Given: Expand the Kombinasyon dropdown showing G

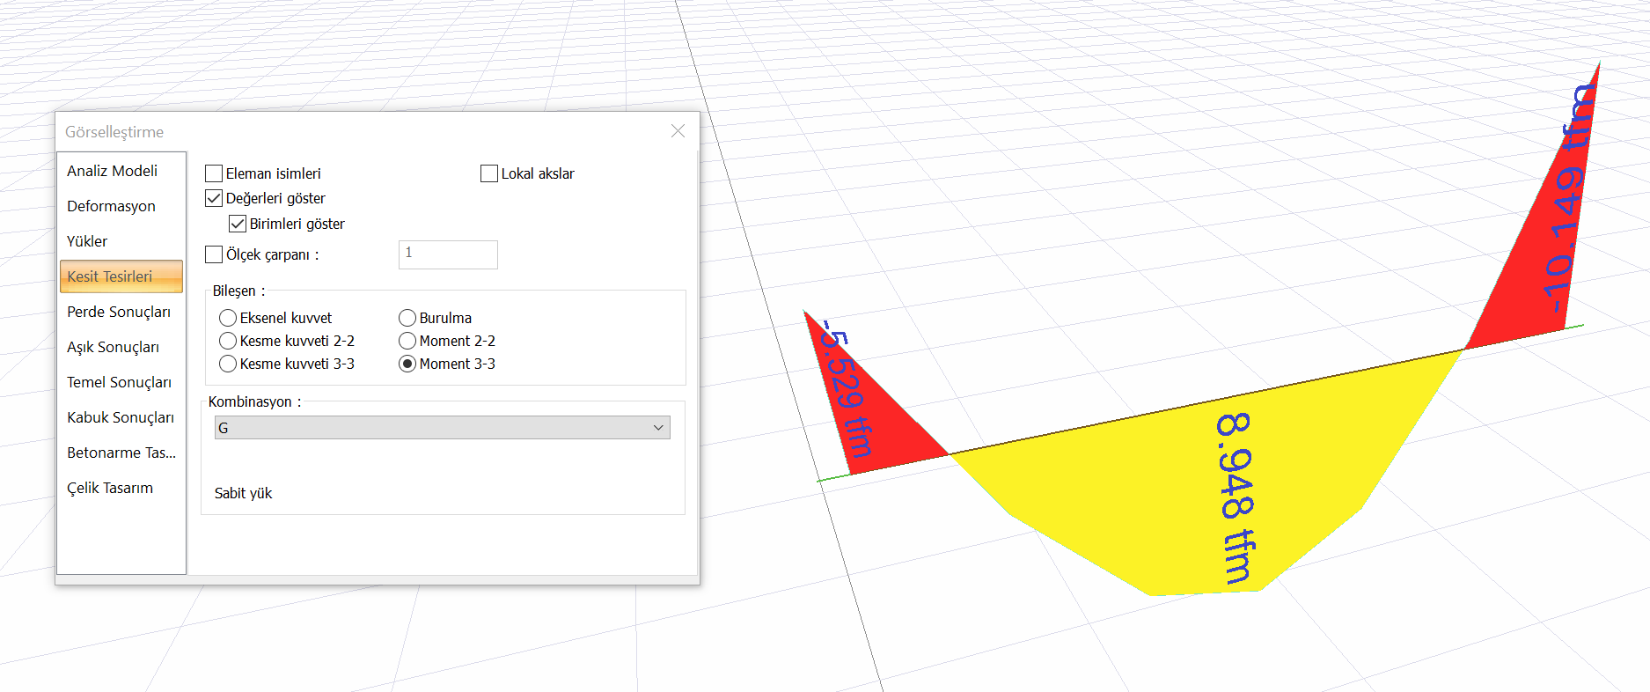Looking at the screenshot, I should [442, 428].
